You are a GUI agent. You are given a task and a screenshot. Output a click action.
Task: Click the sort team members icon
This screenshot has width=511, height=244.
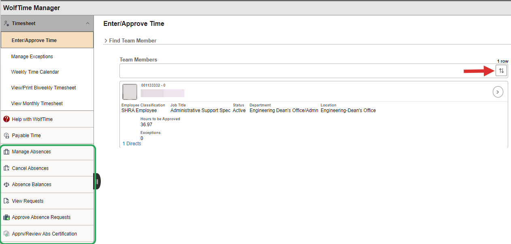[x=501, y=70]
